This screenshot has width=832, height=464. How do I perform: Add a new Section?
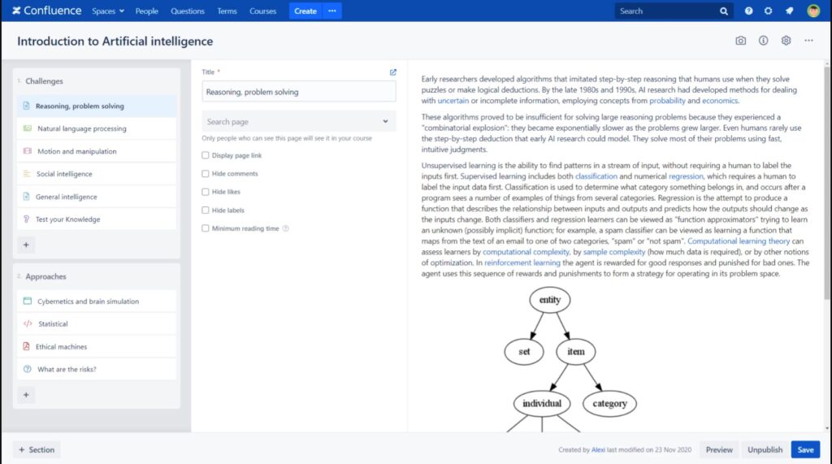coord(37,449)
